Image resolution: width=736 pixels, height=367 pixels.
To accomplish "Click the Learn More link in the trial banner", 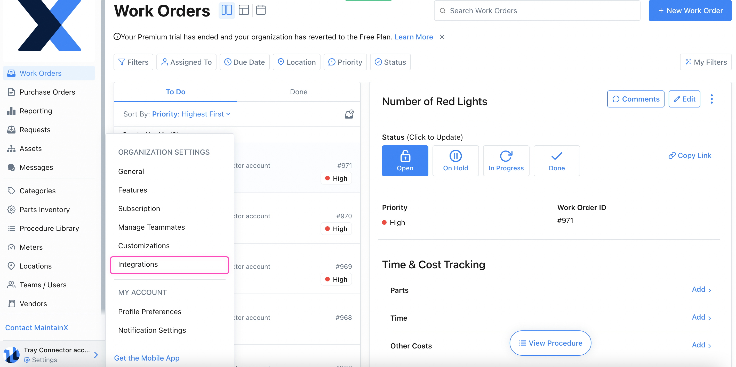I will [x=413, y=37].
